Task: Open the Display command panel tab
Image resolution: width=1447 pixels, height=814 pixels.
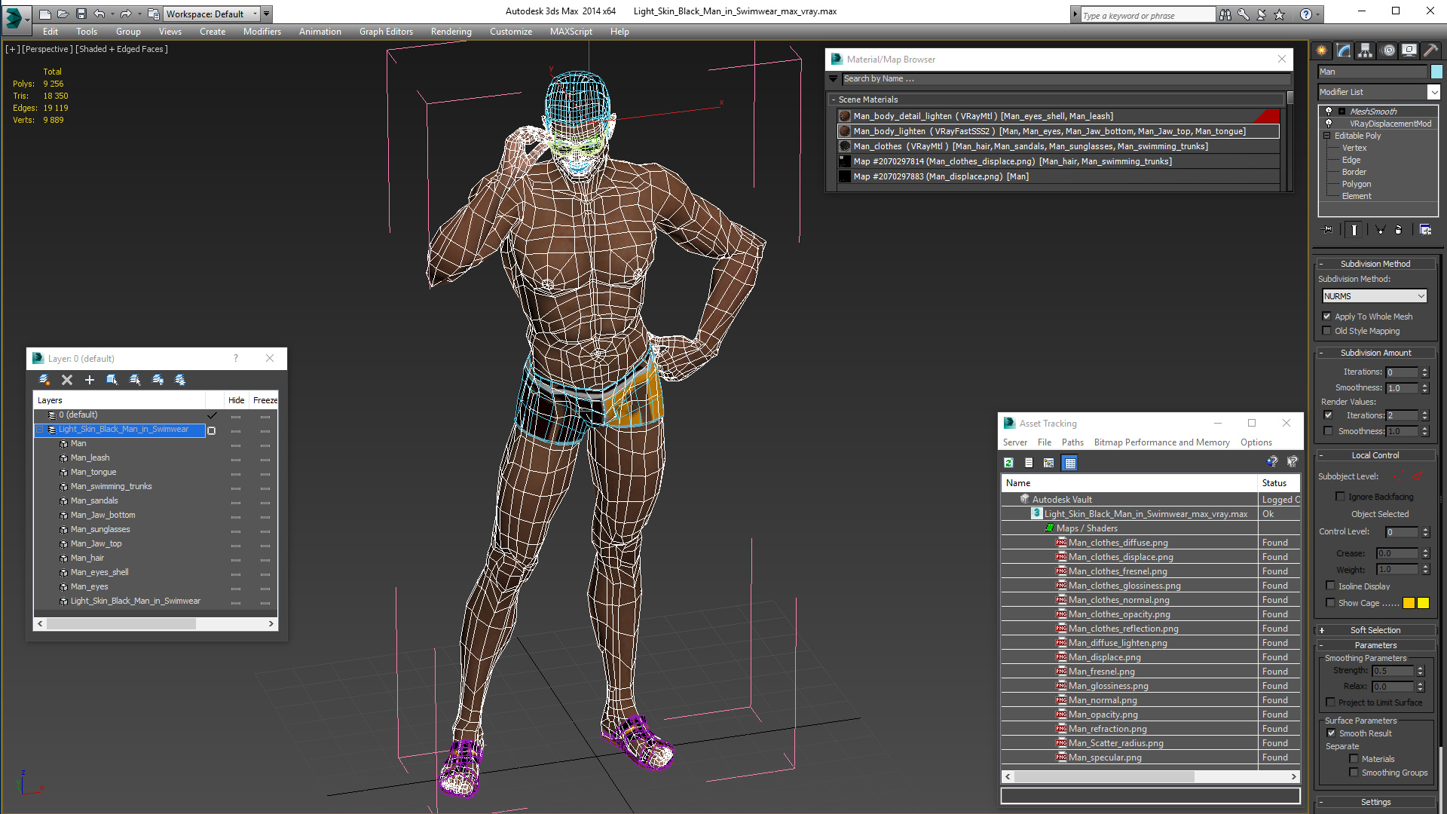Action: [x=1409, y=50]
